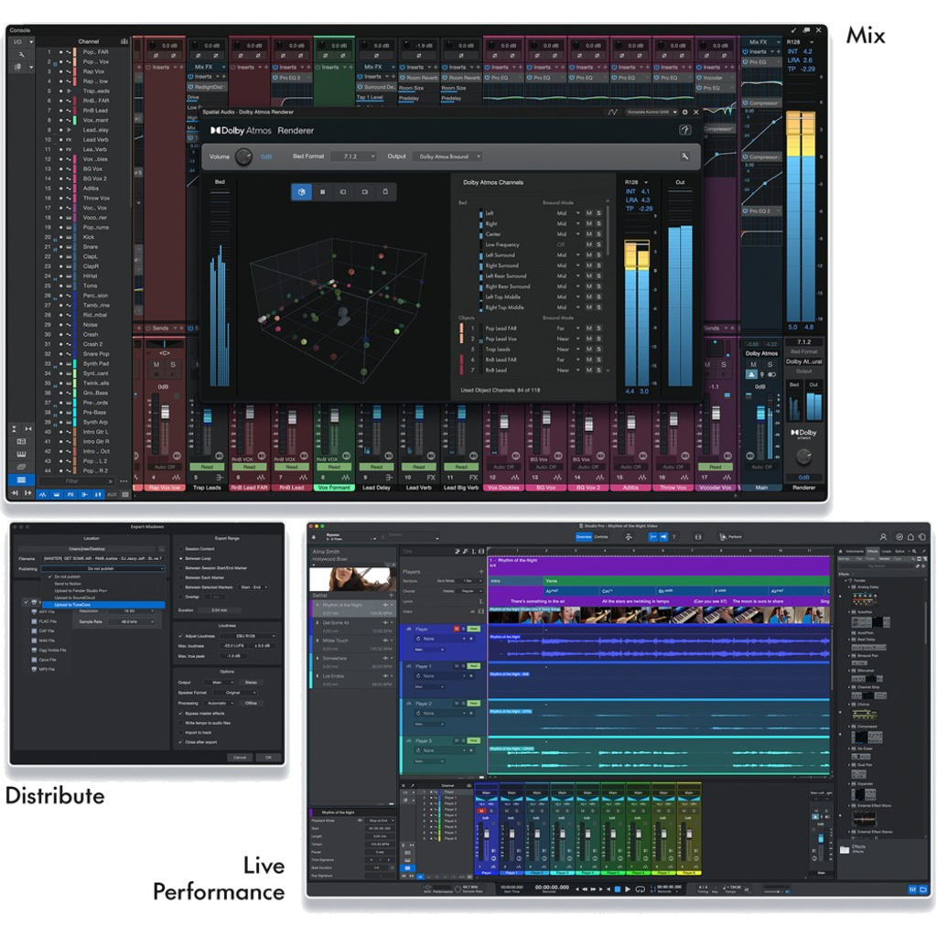Open gear settings in Spatial Audio window title
937x937 pixels.
pyautogui.click(x=684, y=113)
